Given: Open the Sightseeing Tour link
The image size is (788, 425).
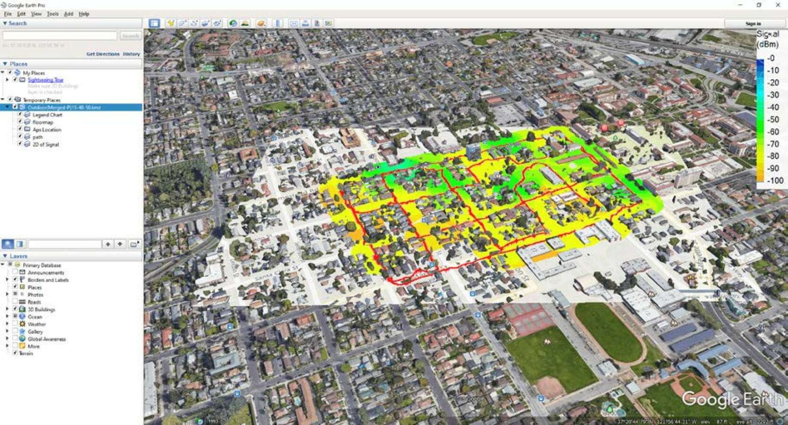Looking at the screenshot, I should point(45,80).
